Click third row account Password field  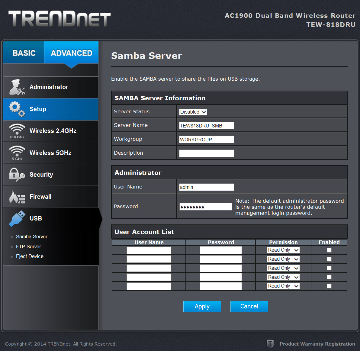[x=221, y=268]
